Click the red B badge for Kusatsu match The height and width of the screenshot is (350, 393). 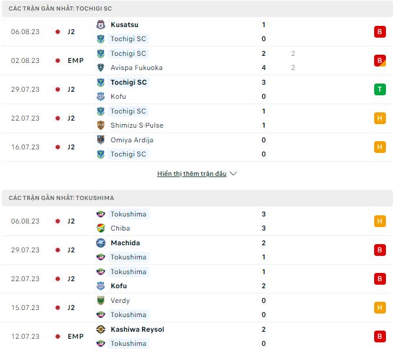pyautogui.click(x=379, y=32)
